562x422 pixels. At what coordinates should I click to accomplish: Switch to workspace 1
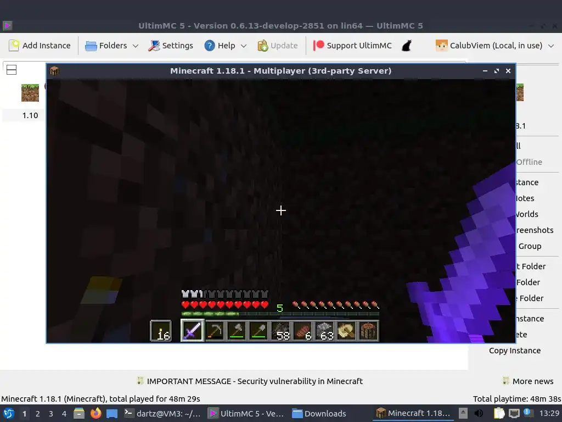[24, 414]
